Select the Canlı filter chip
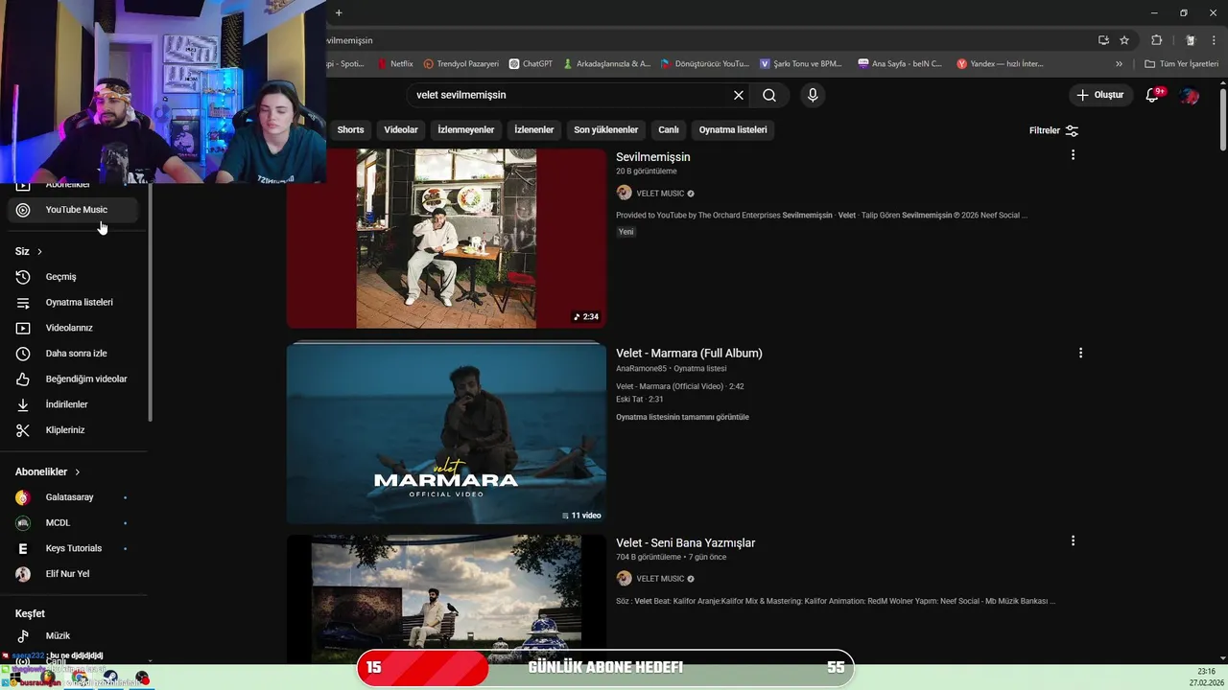Image resolution: width=1228 pixels, height=690 pixels. pyautogui.click(x=669, y=129)
